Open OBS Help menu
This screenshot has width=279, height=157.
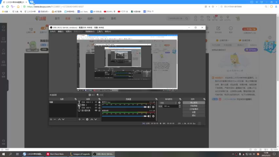[108, 31]
